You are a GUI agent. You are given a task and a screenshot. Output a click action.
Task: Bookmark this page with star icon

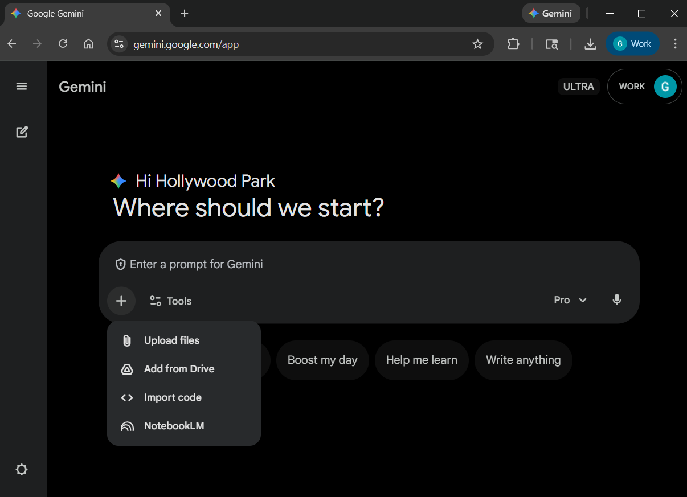click(478, 44)
